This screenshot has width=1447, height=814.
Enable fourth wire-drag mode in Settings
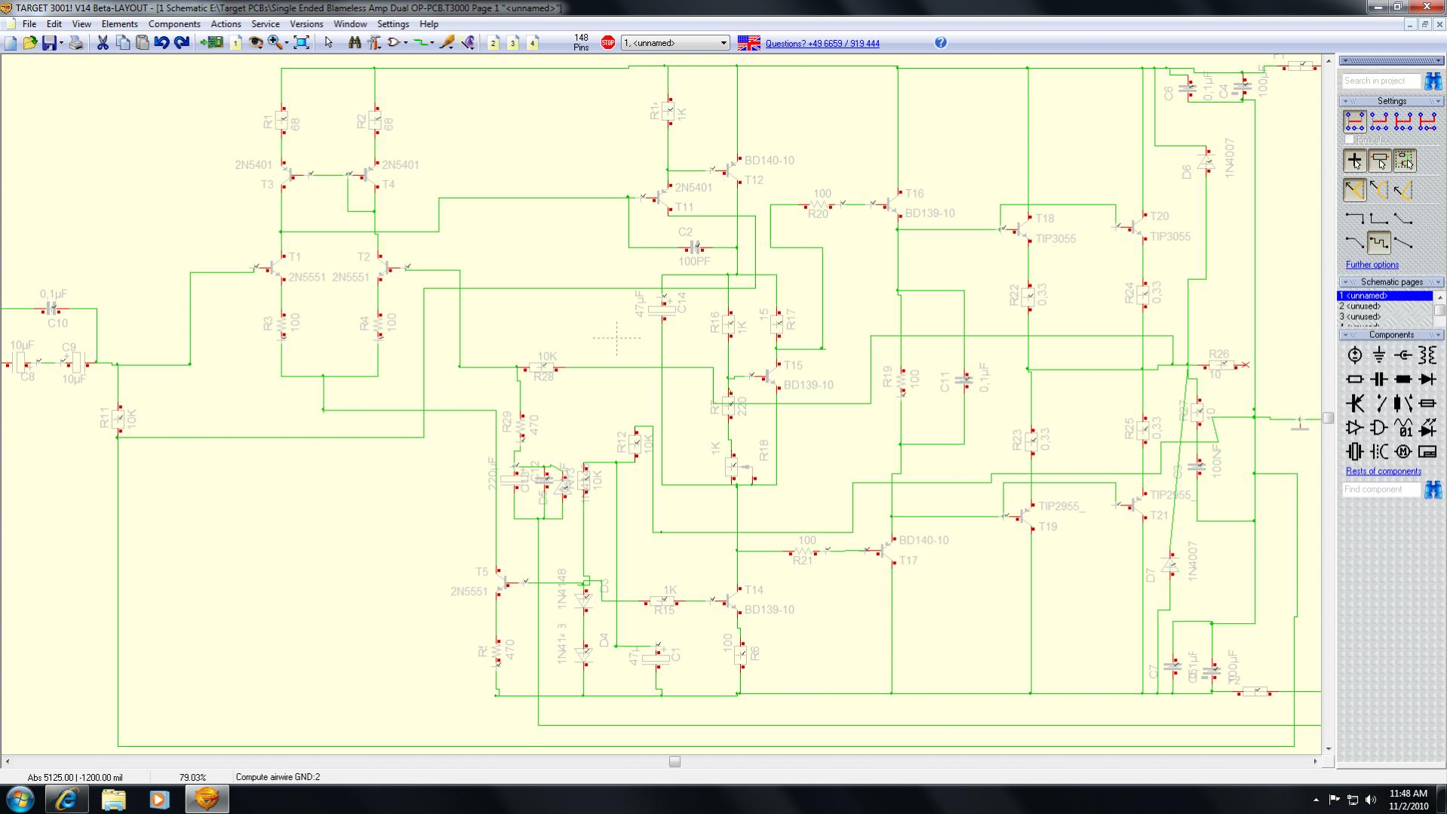1427,121
